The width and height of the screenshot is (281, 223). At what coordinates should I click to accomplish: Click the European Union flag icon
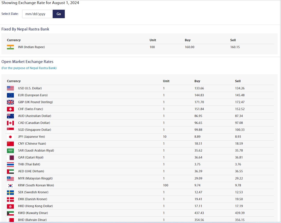pyautogui.click(x=11, y=95)
